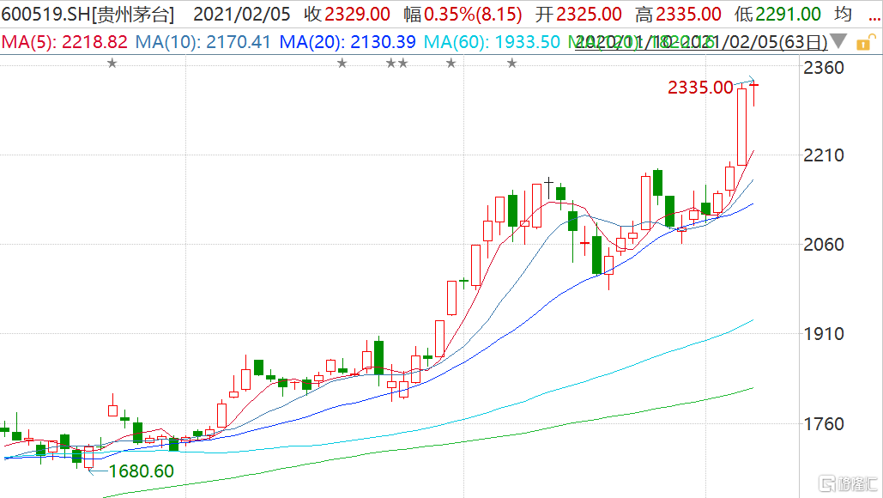Select the MA(20): 2130.39 indicator label

348,42
